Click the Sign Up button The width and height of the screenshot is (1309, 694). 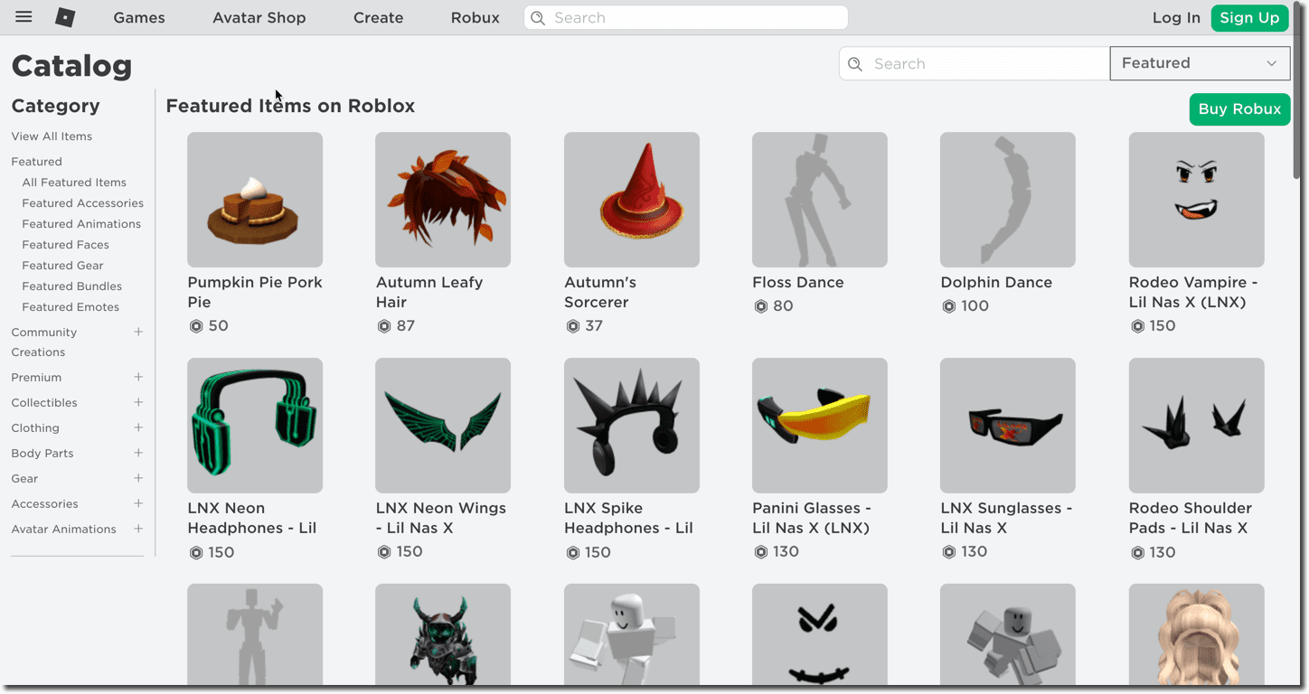1249,18
